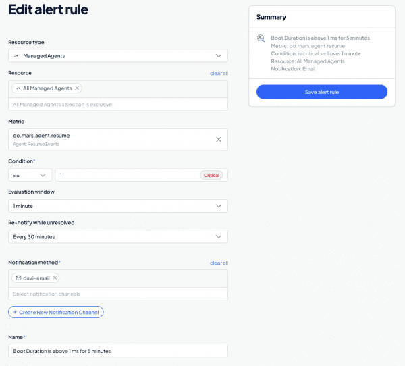
Task: Save the alert rule
Action: 322,92
